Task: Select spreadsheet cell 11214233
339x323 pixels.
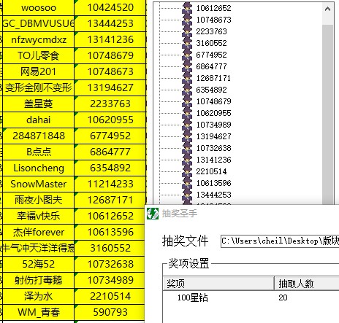Action: coord(110,184)
